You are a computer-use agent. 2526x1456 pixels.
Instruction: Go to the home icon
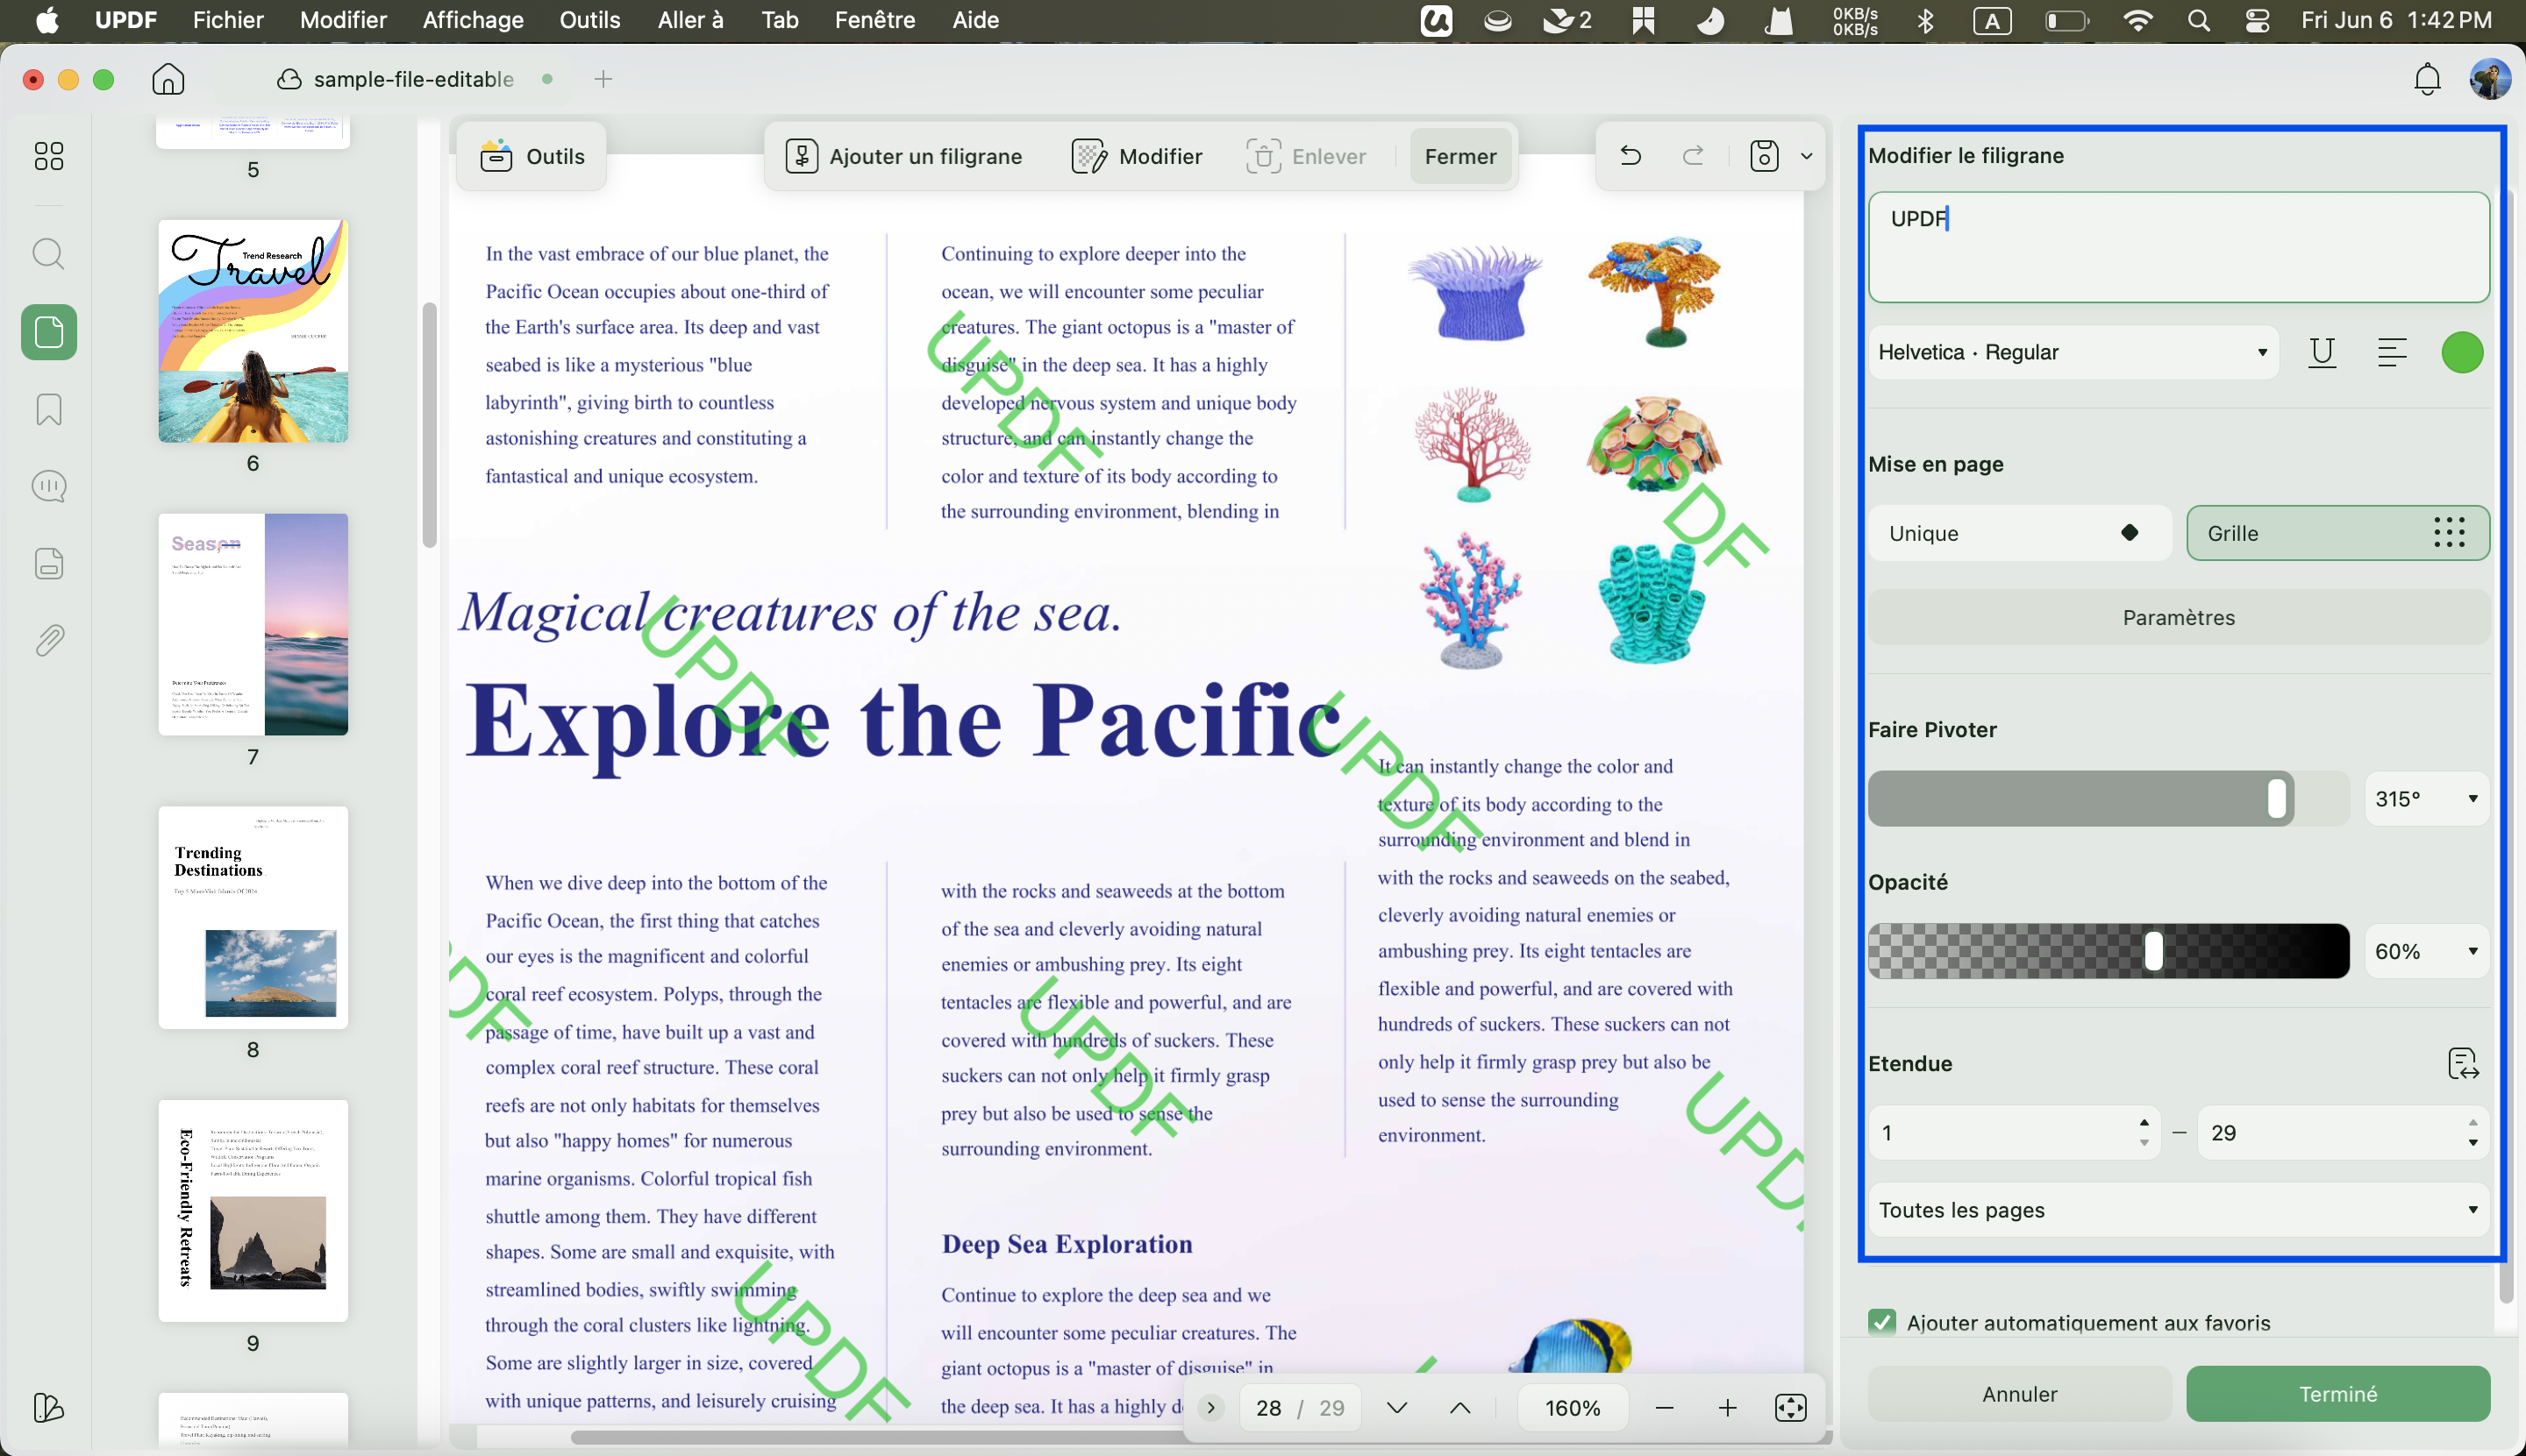(168, 79)
